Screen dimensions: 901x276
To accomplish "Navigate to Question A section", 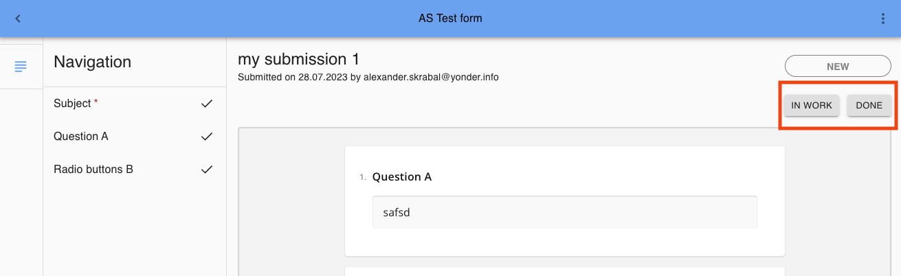I will 81,137.
